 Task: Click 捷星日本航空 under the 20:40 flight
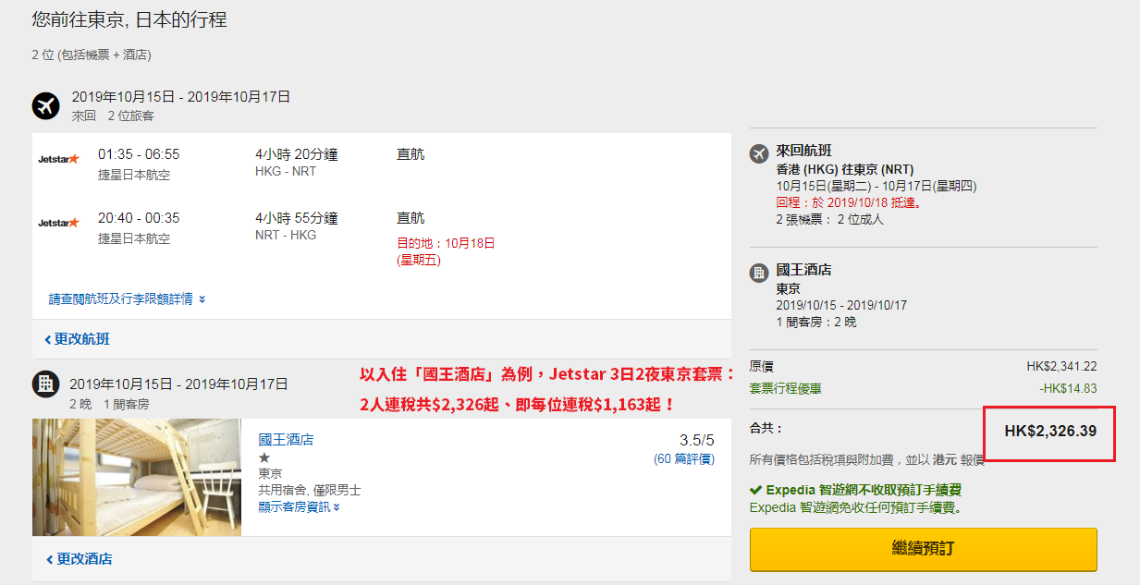134,238
